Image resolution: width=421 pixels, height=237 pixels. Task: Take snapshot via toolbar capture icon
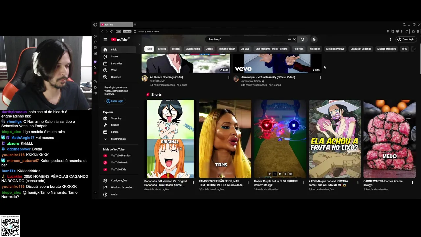click(x=393, y=31)
